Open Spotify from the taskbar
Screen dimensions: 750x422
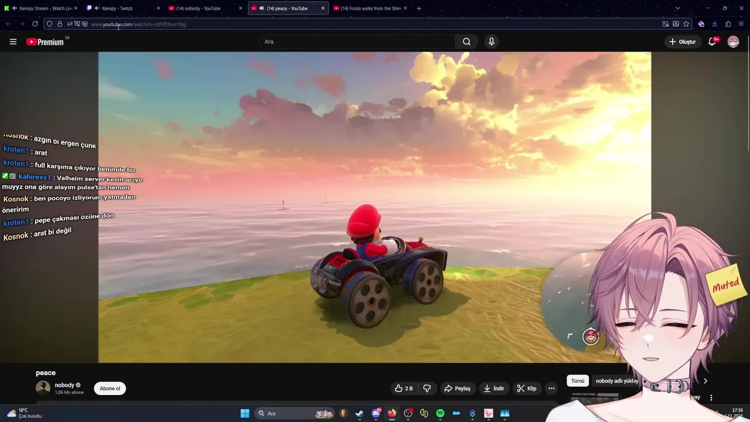[440, 413]
